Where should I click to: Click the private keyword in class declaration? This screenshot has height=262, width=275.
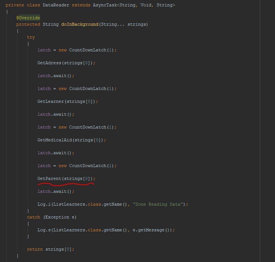(15, 5)
